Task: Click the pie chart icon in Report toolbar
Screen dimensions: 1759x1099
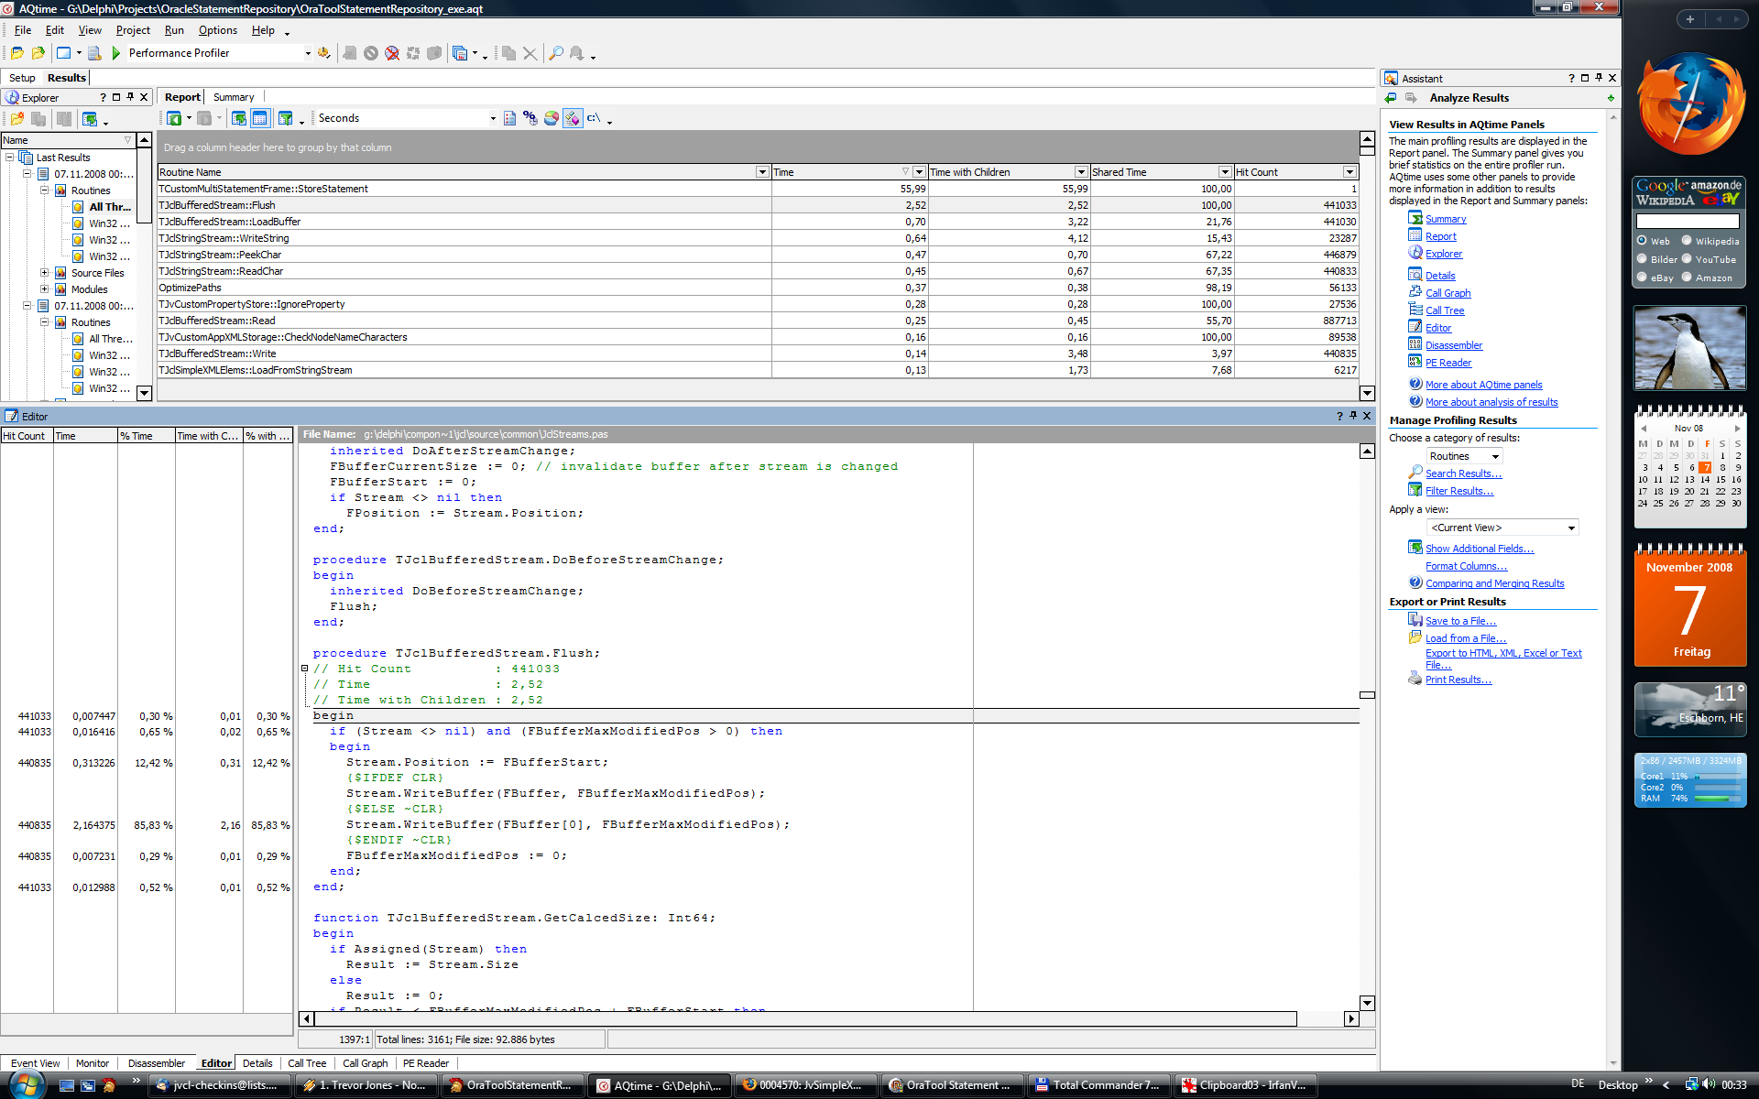Action: tap(551, 118)
